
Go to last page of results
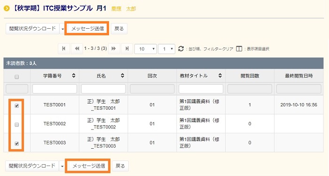click(127, 48)
